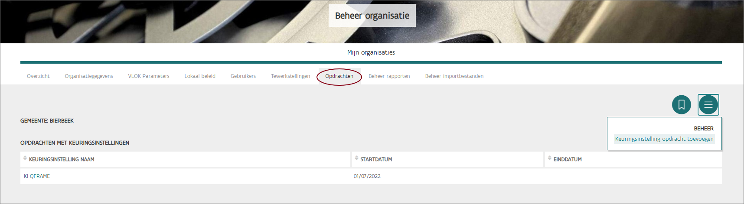Click the bookmark icon button
The height and width of the screenshot is (204, 744).
[681, 105]
